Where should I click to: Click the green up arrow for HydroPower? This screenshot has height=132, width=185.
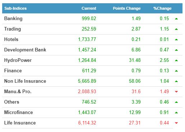pyautogui.click(x=176, y=60)
